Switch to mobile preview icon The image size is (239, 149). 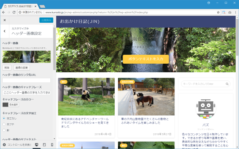tap(52, 145)
